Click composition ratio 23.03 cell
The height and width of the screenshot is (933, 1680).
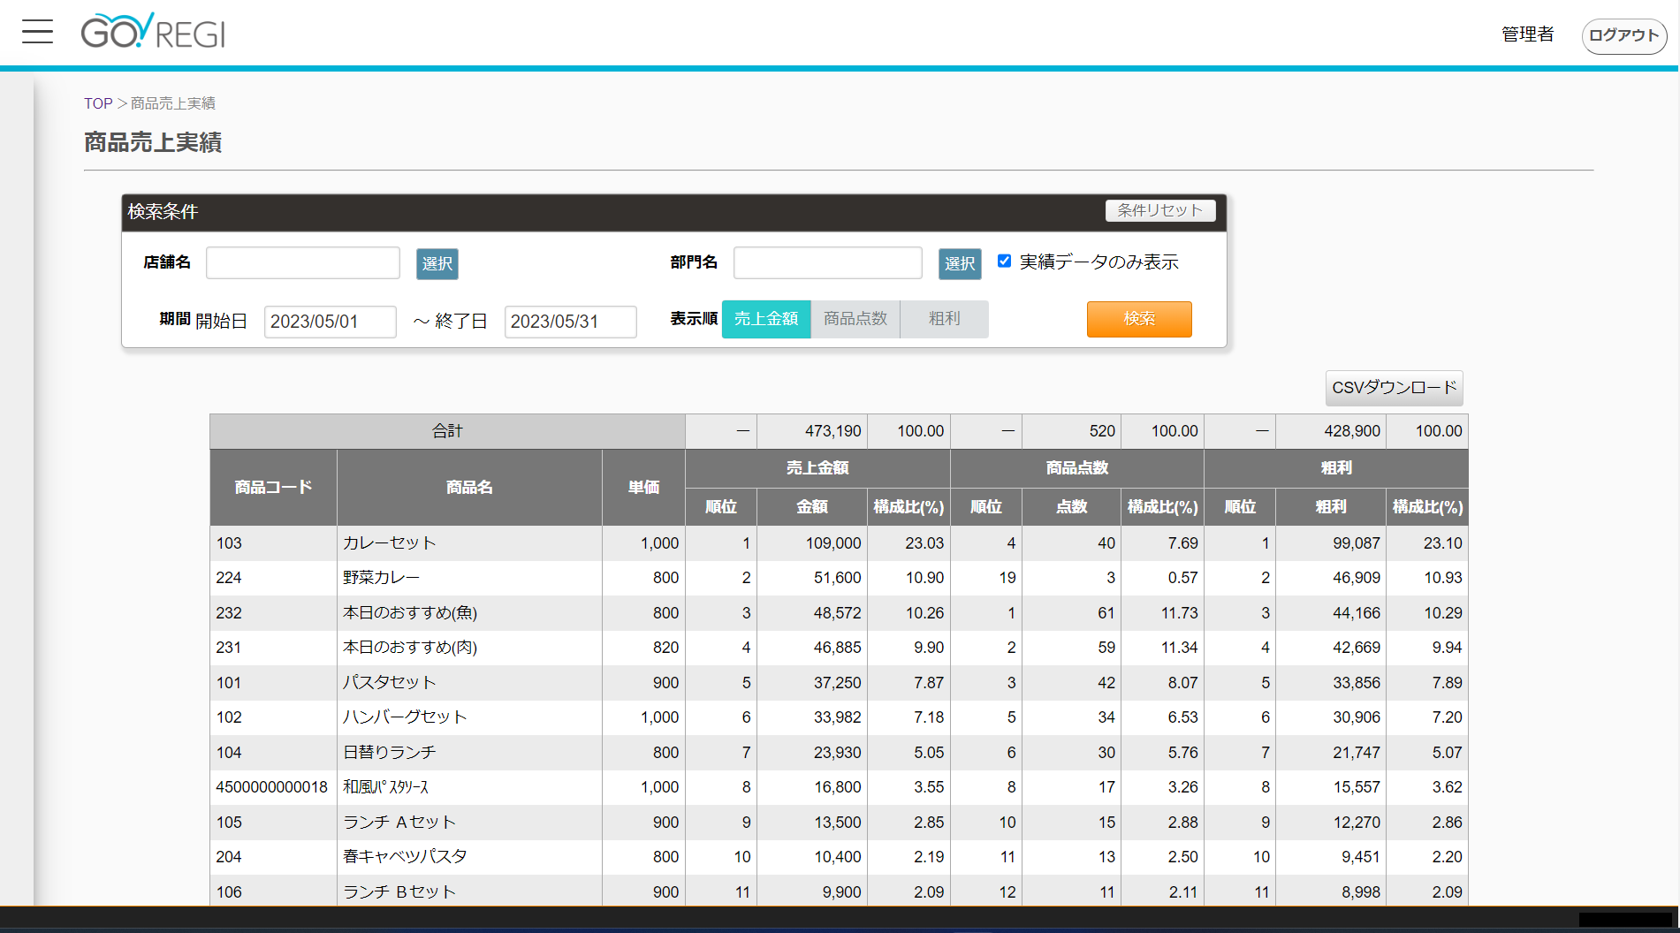(x=908, y=543)
